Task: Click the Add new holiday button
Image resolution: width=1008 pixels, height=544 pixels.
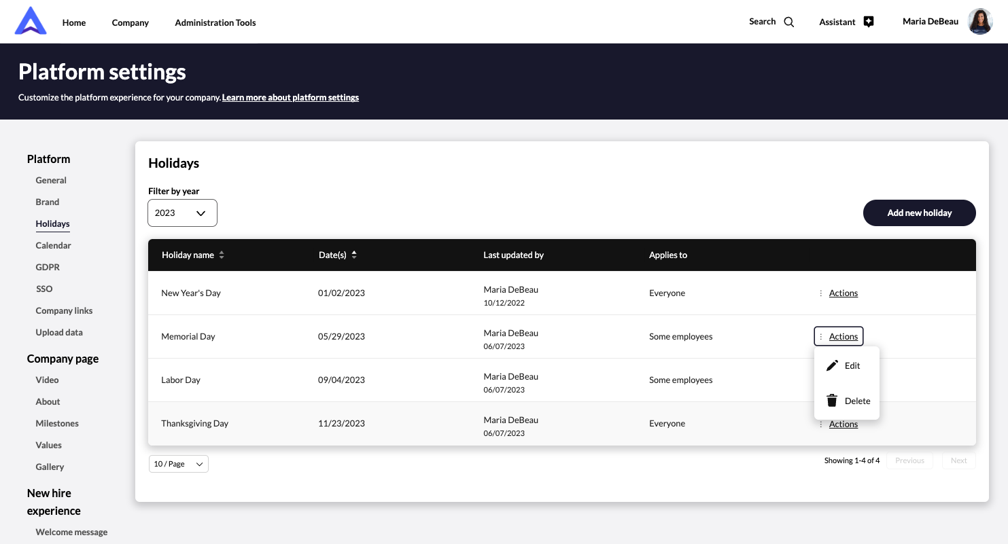Action: pyautogui.click(x=919, y=213)
